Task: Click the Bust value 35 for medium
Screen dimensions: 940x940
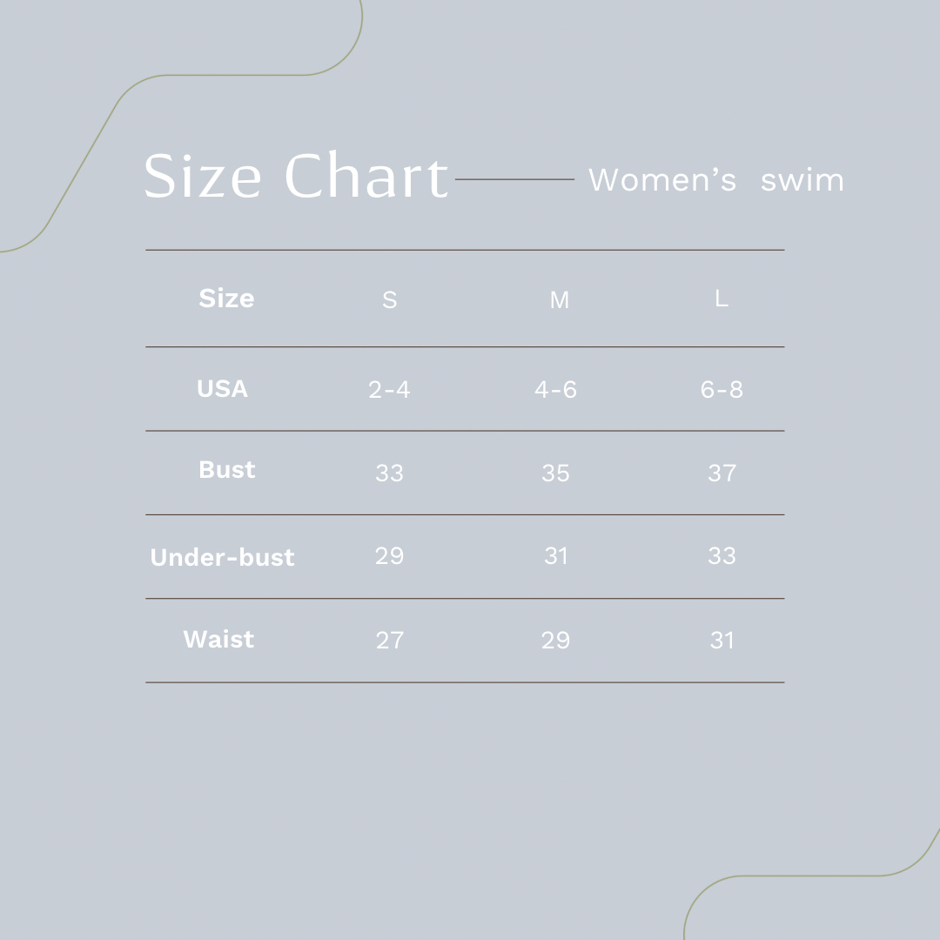Action: (555, 473)
